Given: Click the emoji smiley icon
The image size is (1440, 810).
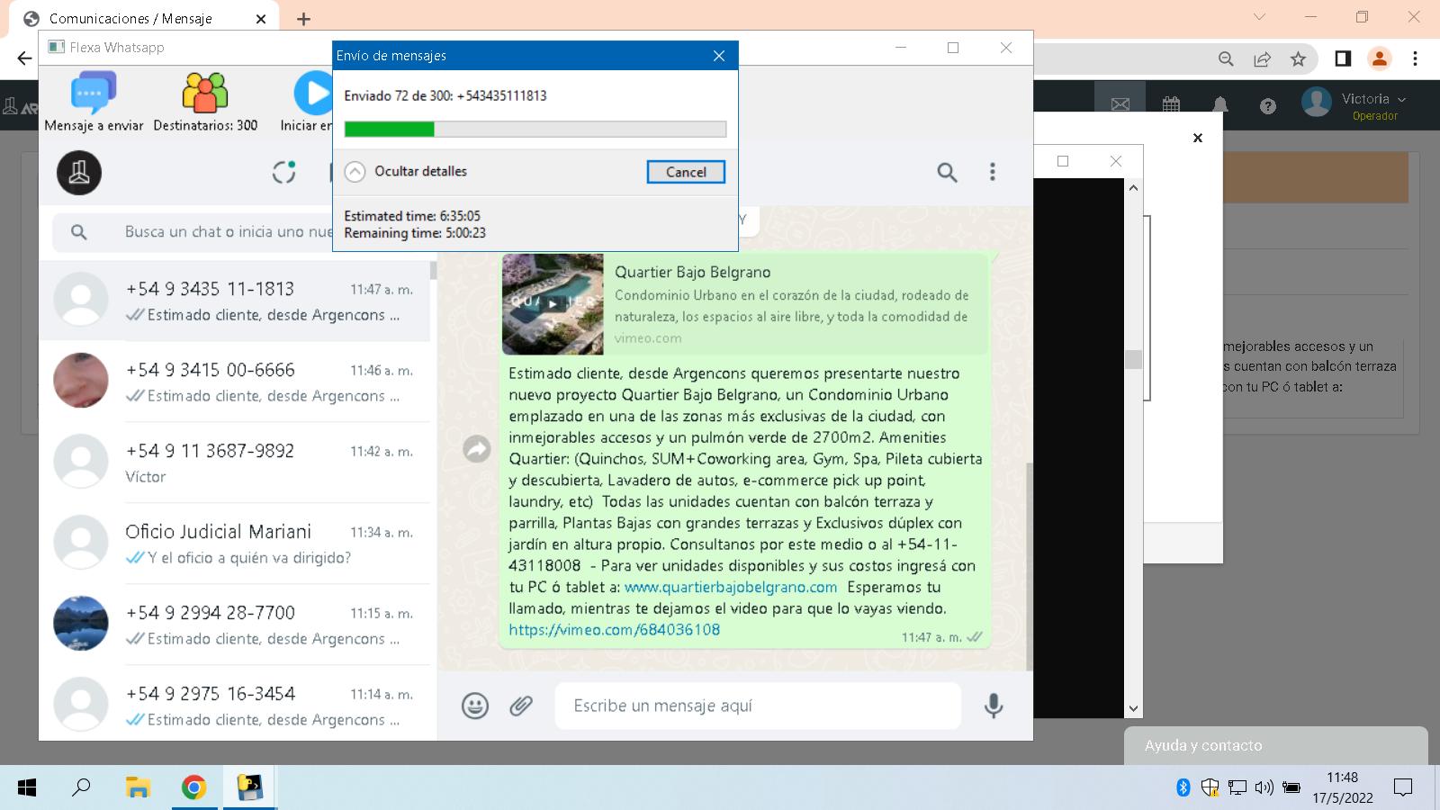Looking at the screenshot, I should click(x=475, y=706).
